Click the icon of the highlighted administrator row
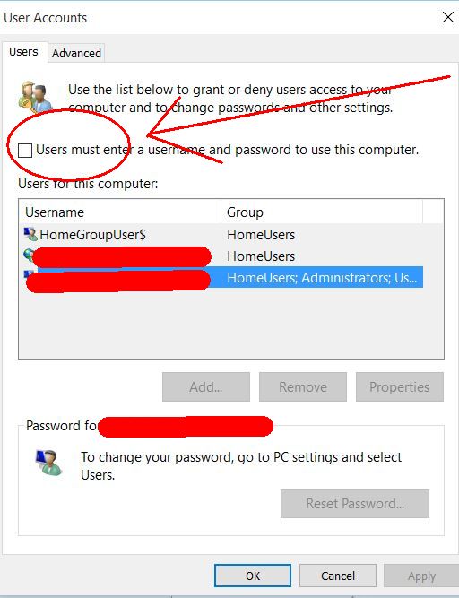The height and width of the screenshot is (598, 459). click(x=29, y=275)
